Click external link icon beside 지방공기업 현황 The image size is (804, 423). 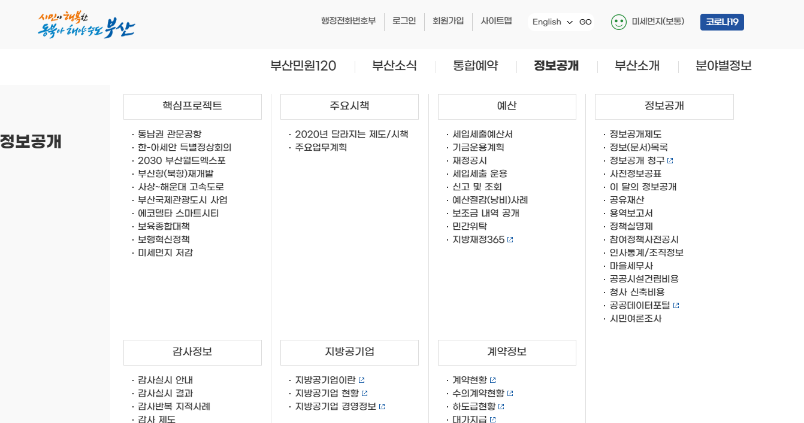(365, 394)
